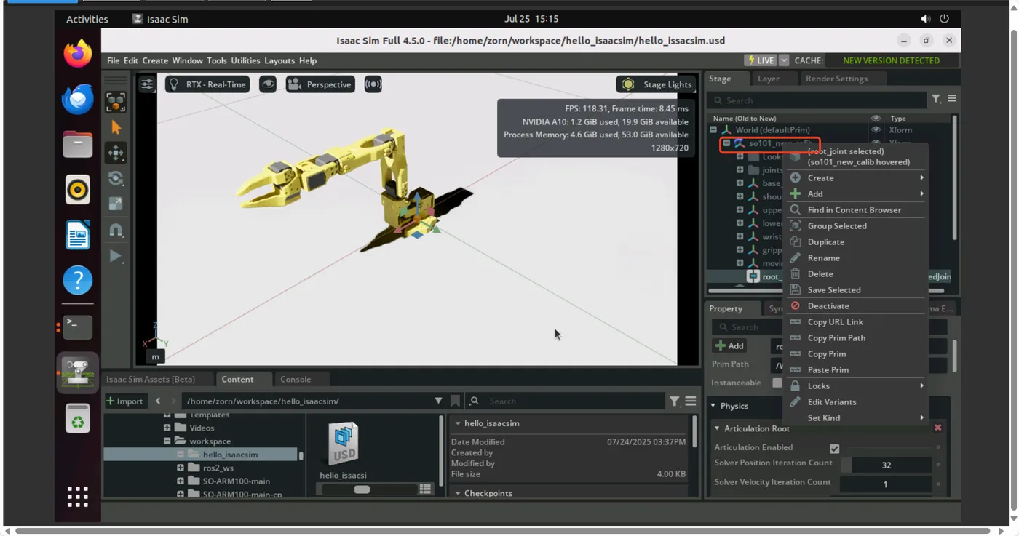Screen dimensions: 1019x536
Task: Toggle the magnet Snap tool
Action: click(116, 230)
